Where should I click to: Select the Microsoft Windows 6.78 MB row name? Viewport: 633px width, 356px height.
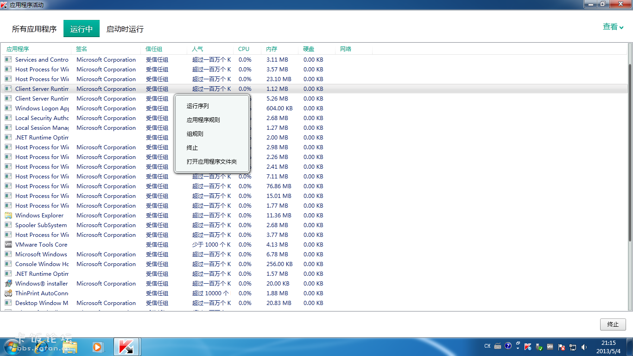pyautogui.click(x=41, y=254)
